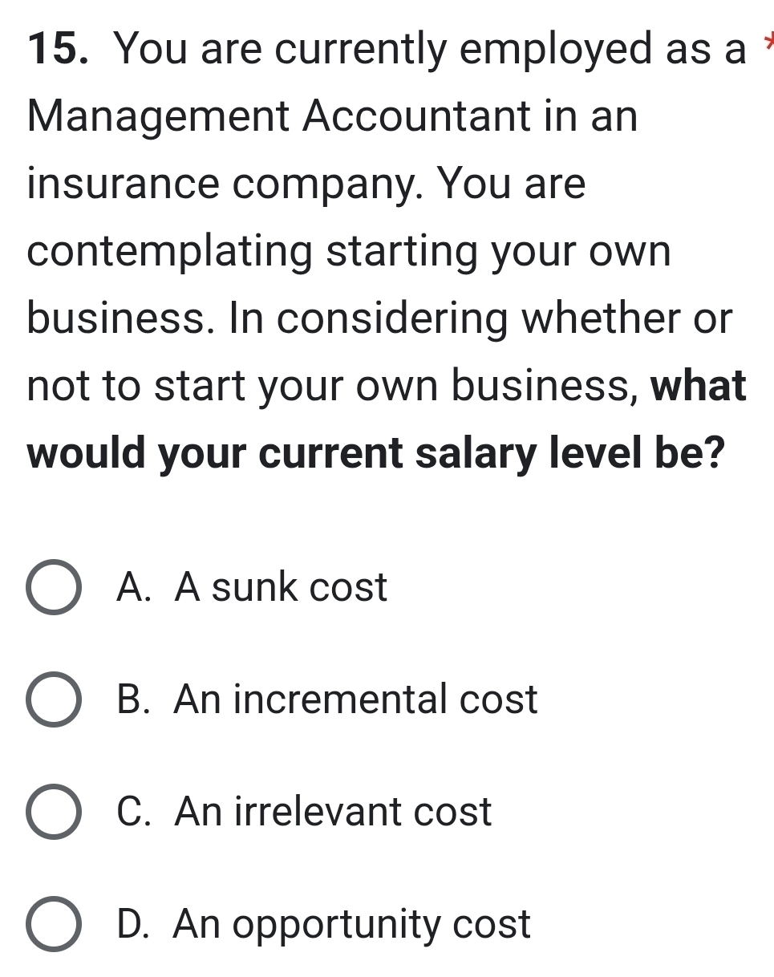Click the letter 'B.' next to incremental cost
The width and height of the screenshot is (774, 977).
[x=138, y=700]
